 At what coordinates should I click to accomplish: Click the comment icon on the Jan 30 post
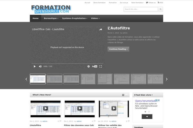click(x=129, y=121)
